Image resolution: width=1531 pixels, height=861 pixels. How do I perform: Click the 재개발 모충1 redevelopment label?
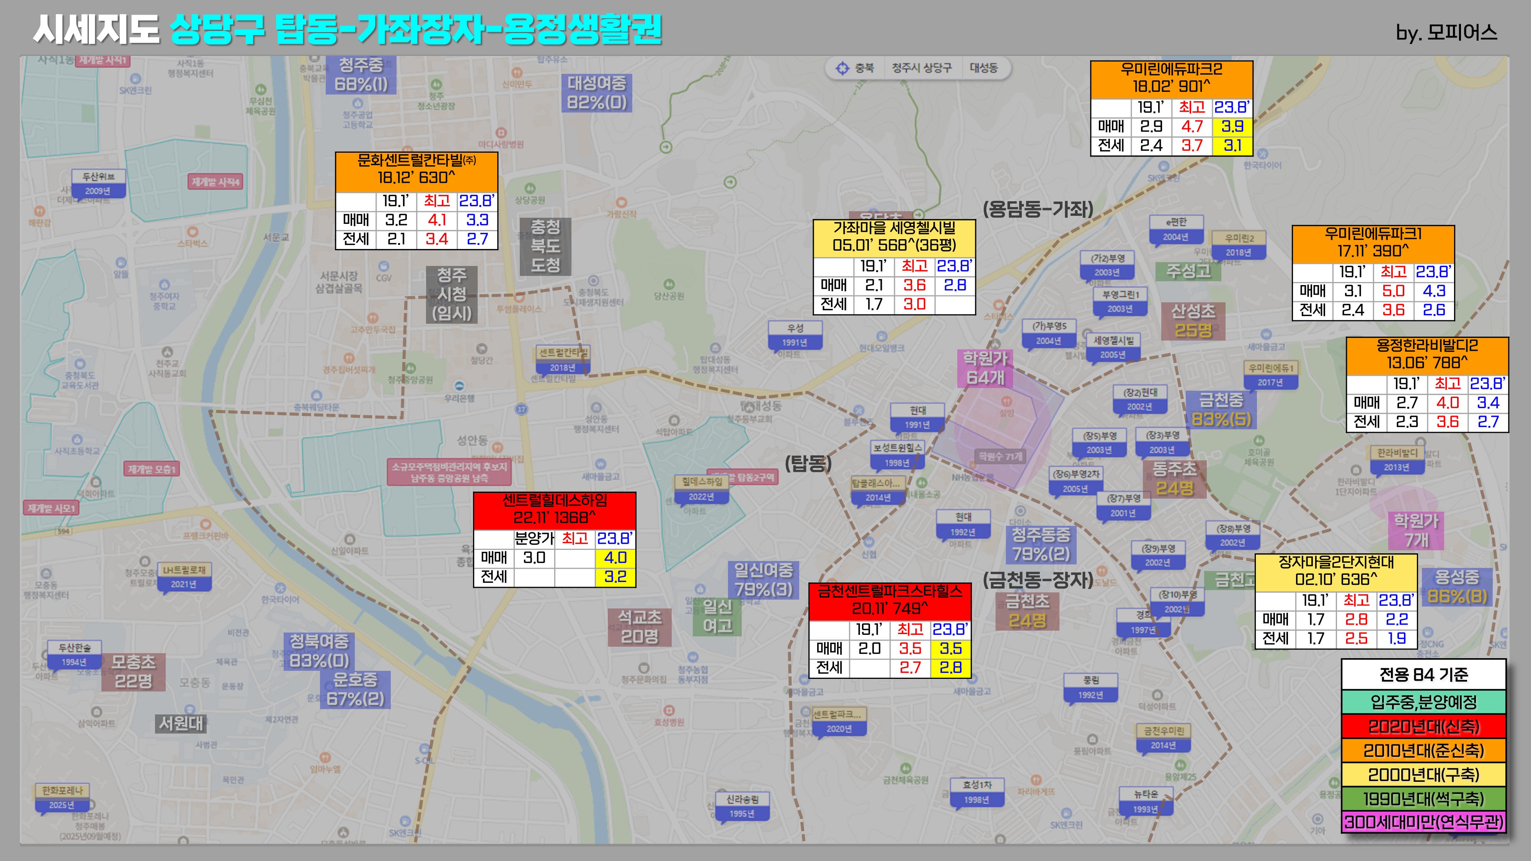[x=152, y=470]
